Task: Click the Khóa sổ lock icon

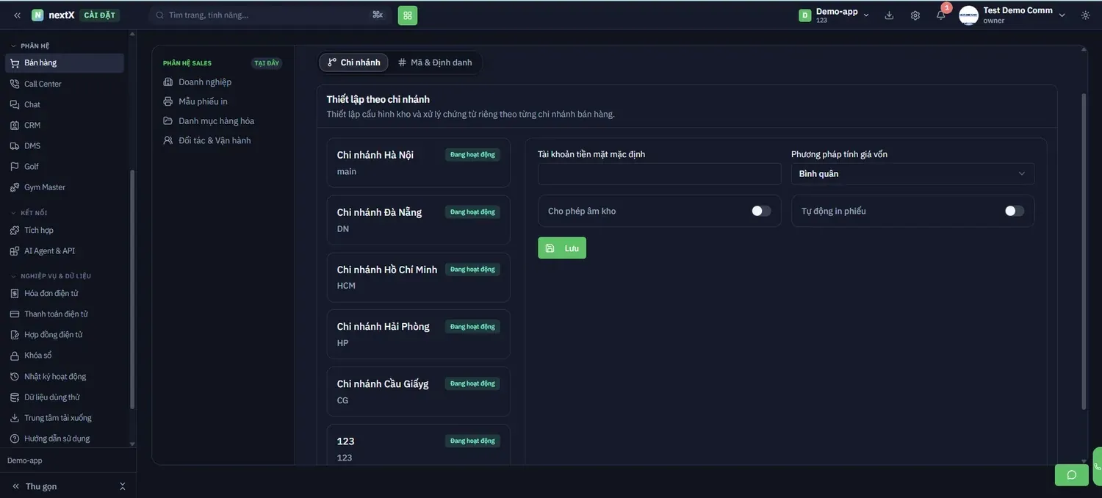Action: point(15,356)
